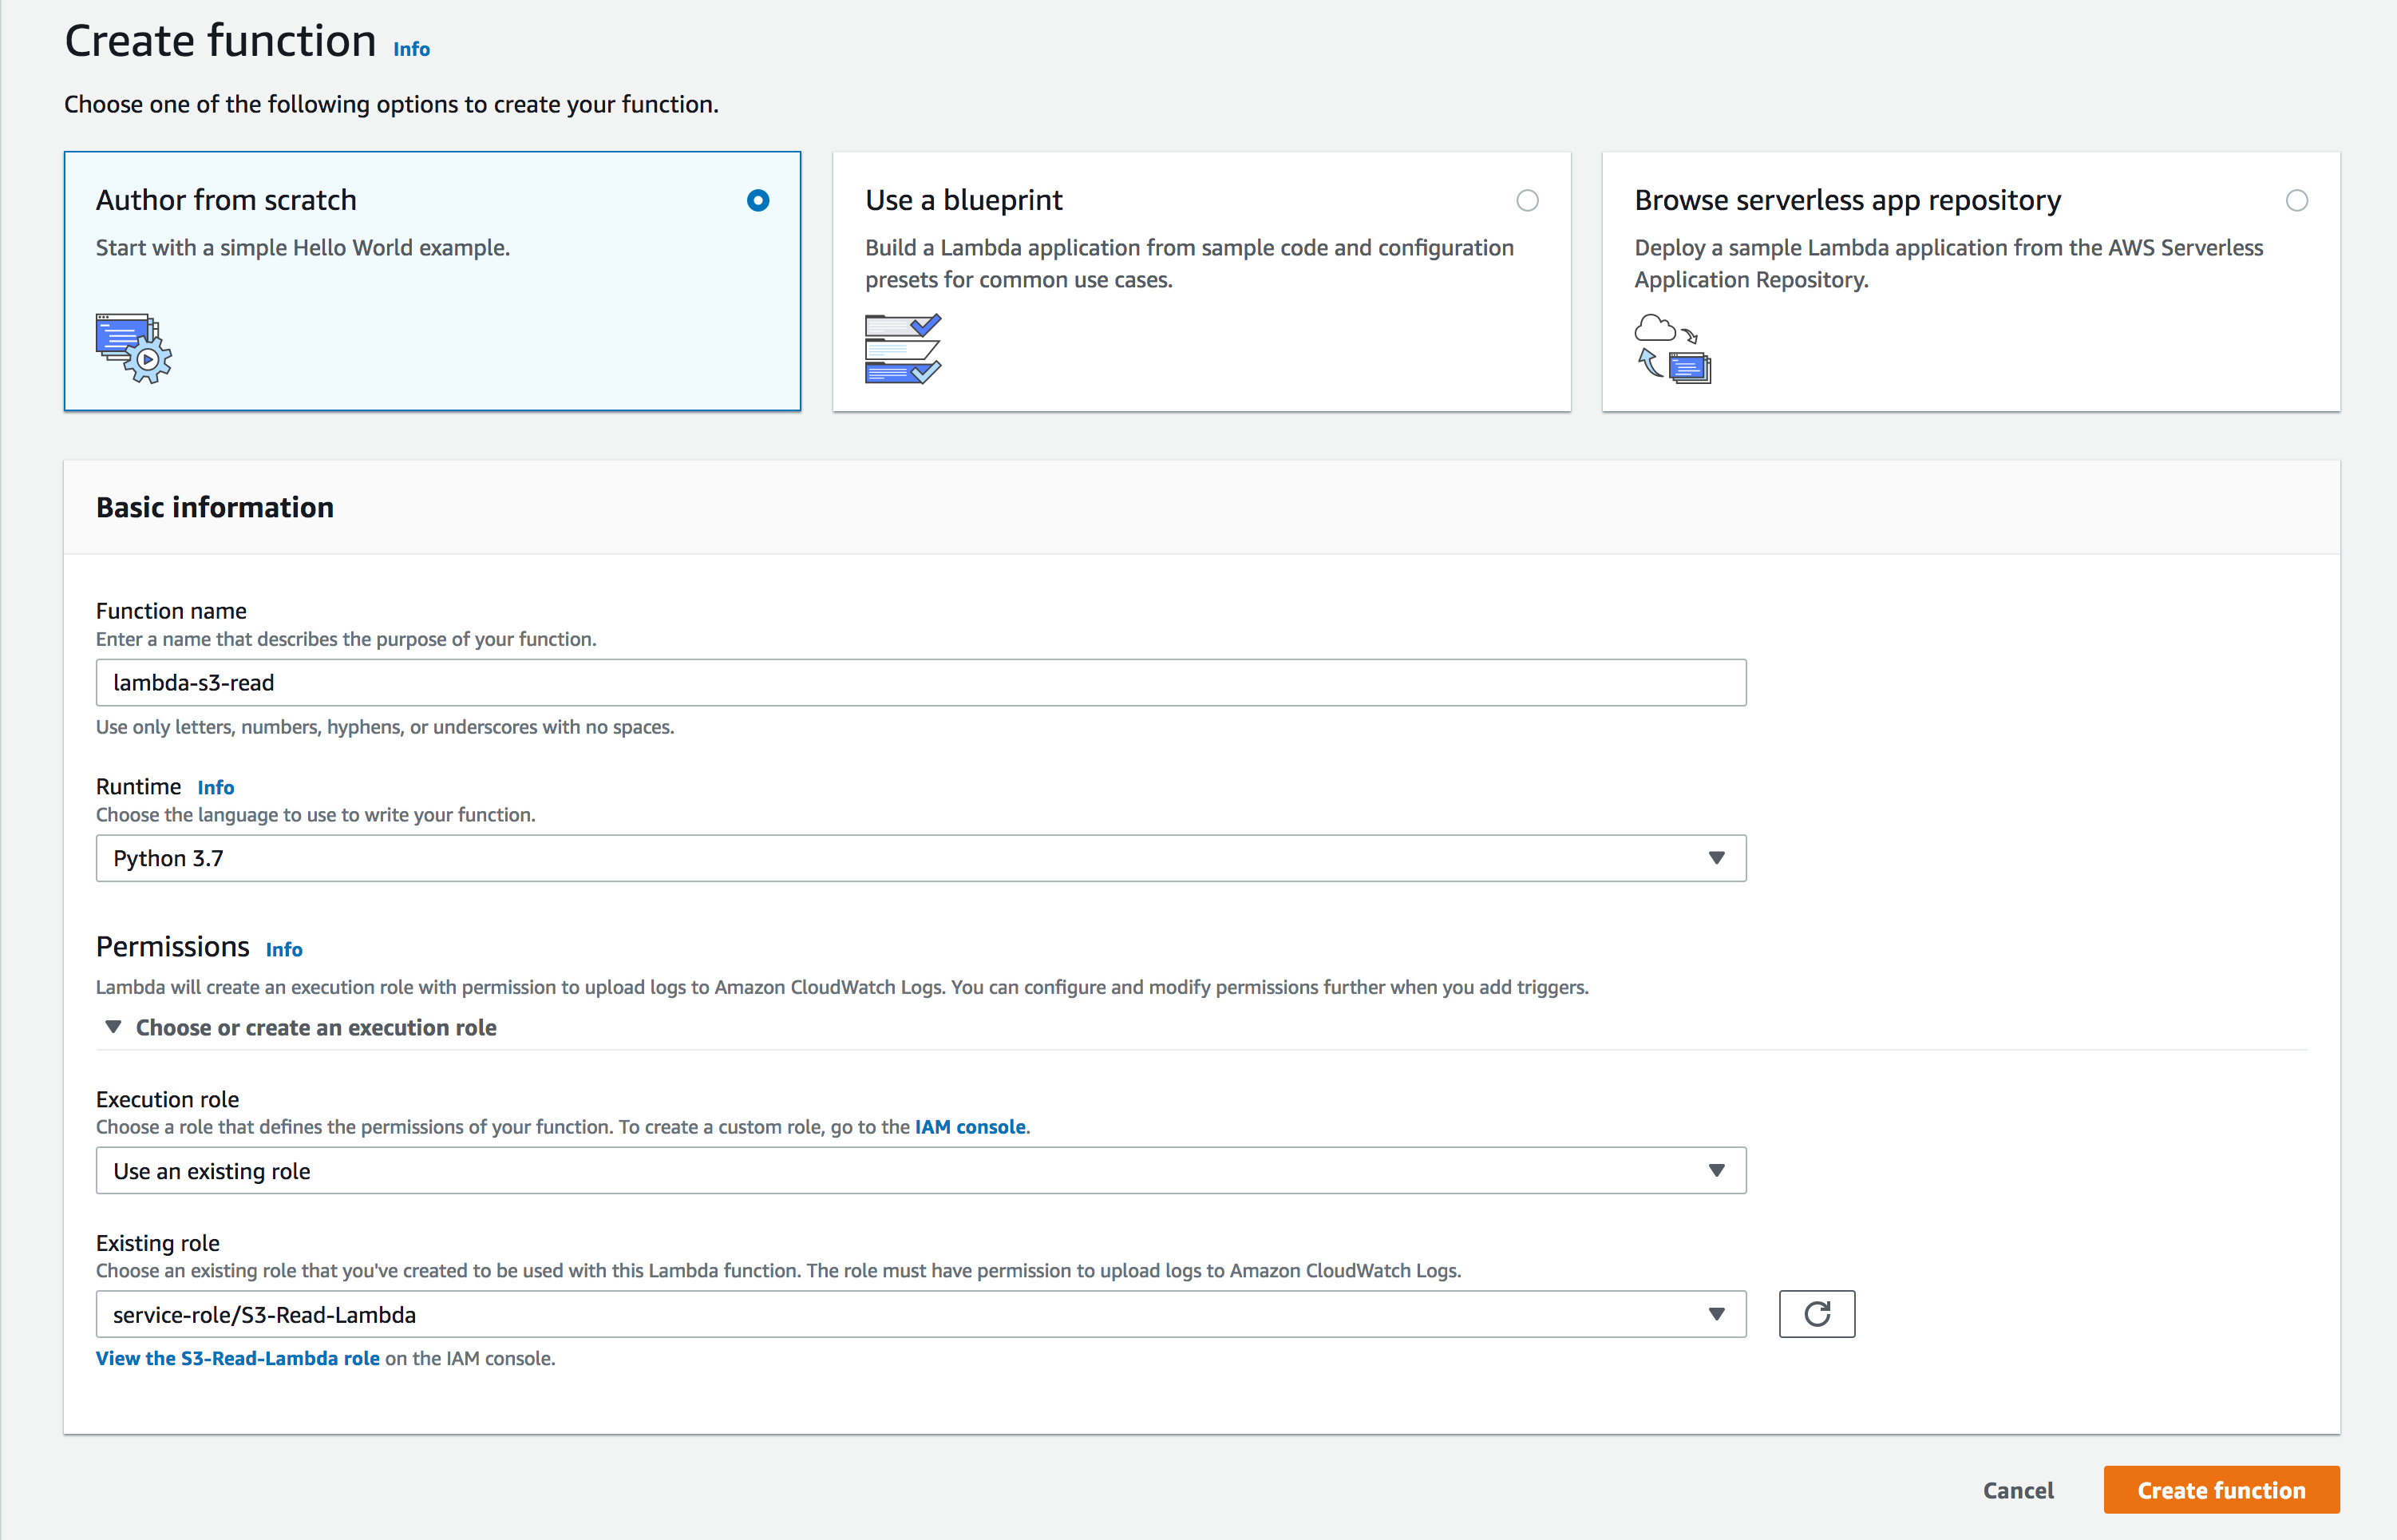Select the Use a blueprint option
Screen dimensions: 2397x1540
click(x=1528, y=200)
